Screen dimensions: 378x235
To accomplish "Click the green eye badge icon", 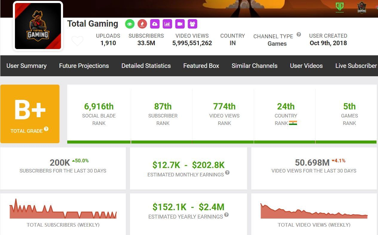I will point(130,24).
